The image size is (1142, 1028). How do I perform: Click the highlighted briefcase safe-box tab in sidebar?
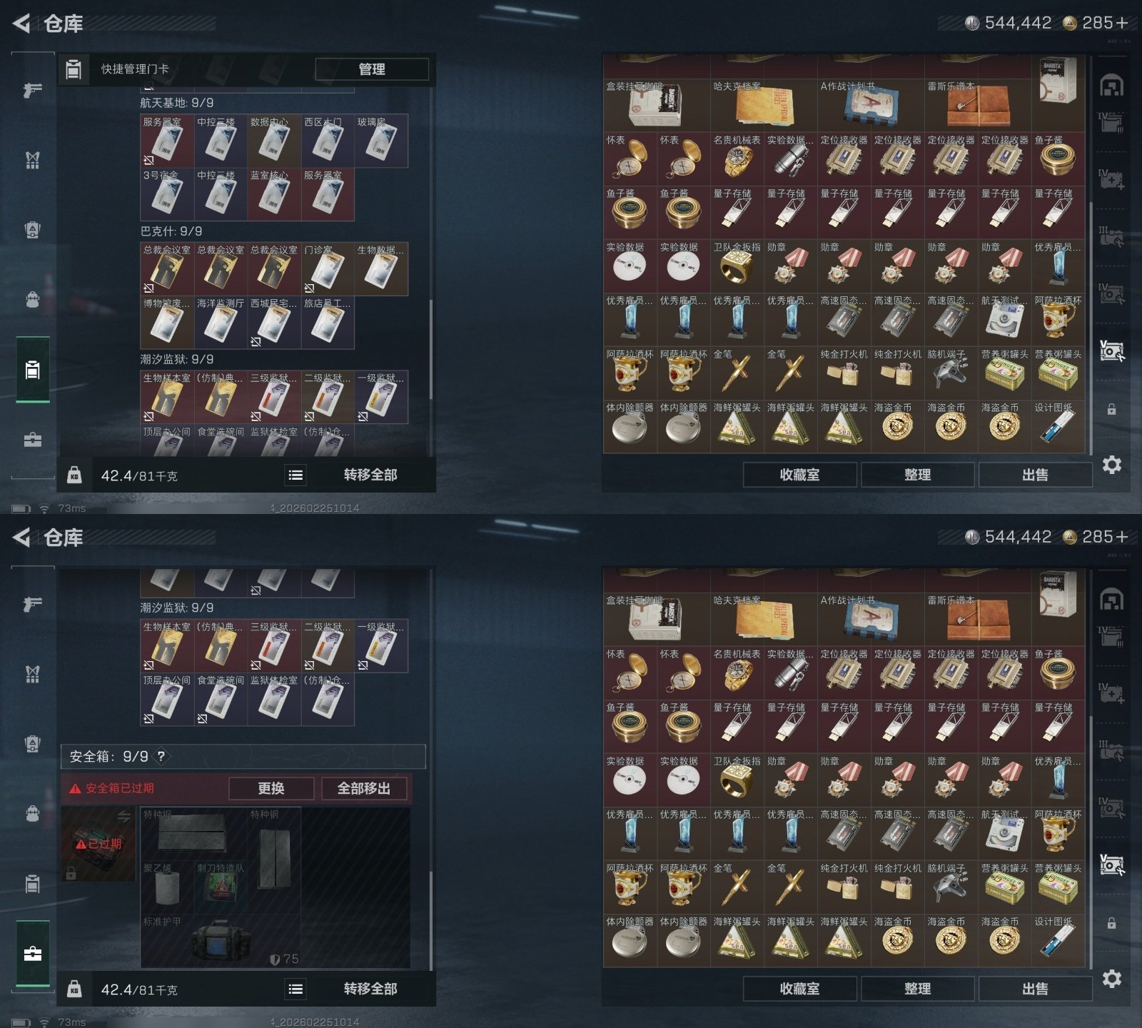(x=32, y=954)
